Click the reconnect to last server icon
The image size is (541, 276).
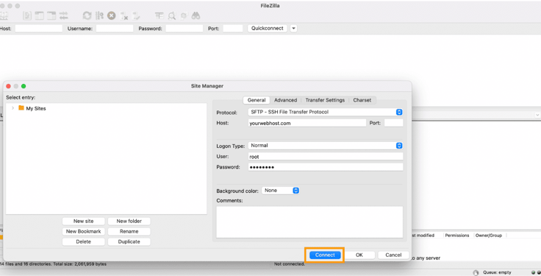click(136, 15)
